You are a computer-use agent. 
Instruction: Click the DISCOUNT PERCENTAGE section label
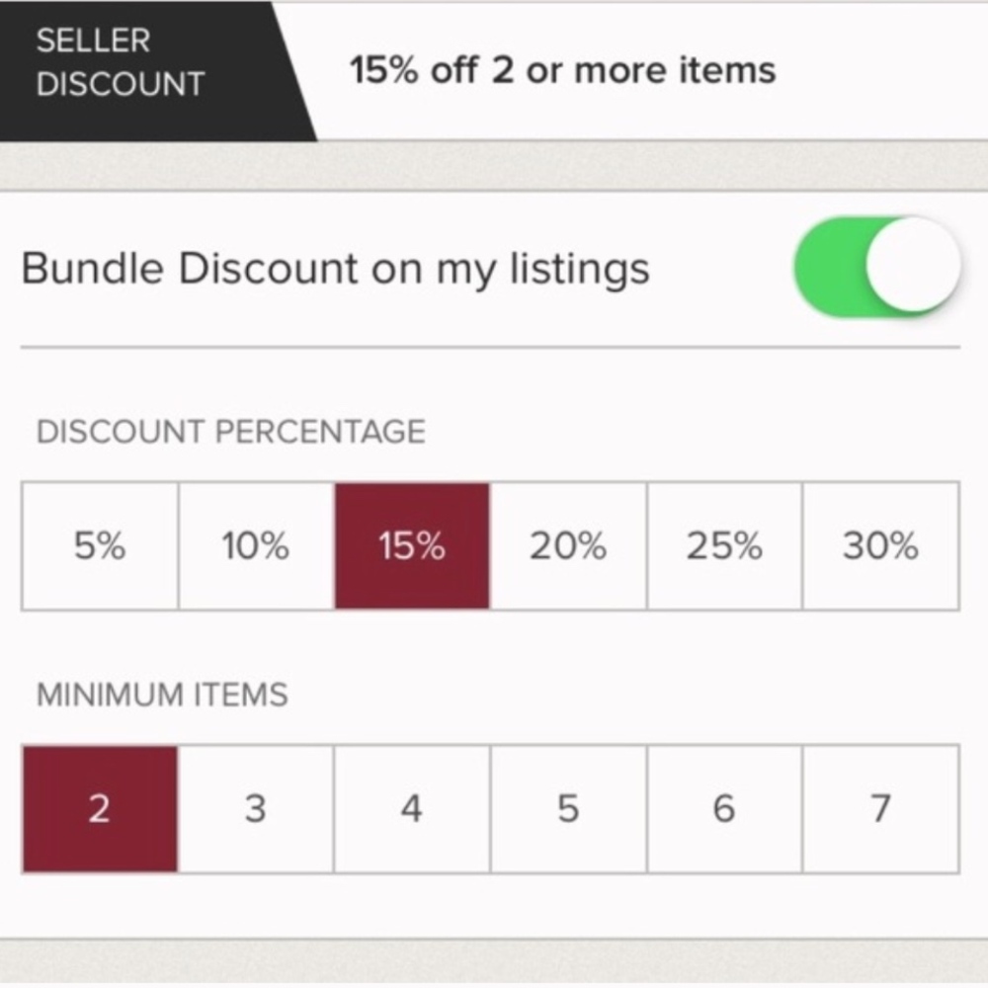(x=231, y=431)
